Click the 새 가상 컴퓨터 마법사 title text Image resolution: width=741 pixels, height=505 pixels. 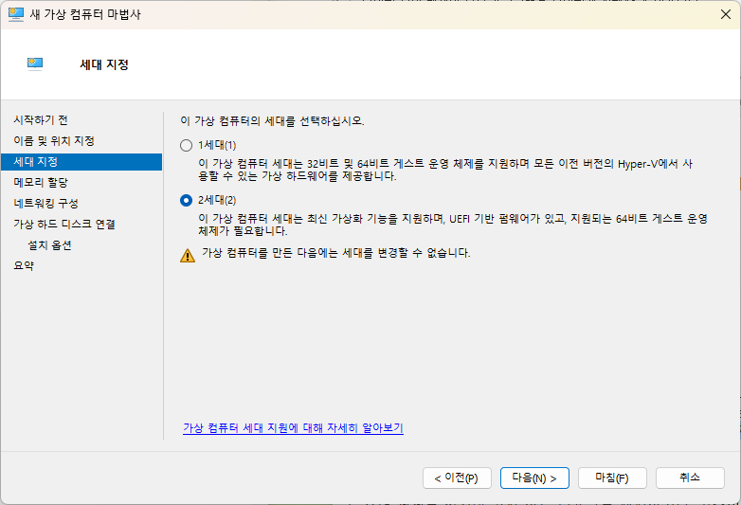click(x=85, y=14)
